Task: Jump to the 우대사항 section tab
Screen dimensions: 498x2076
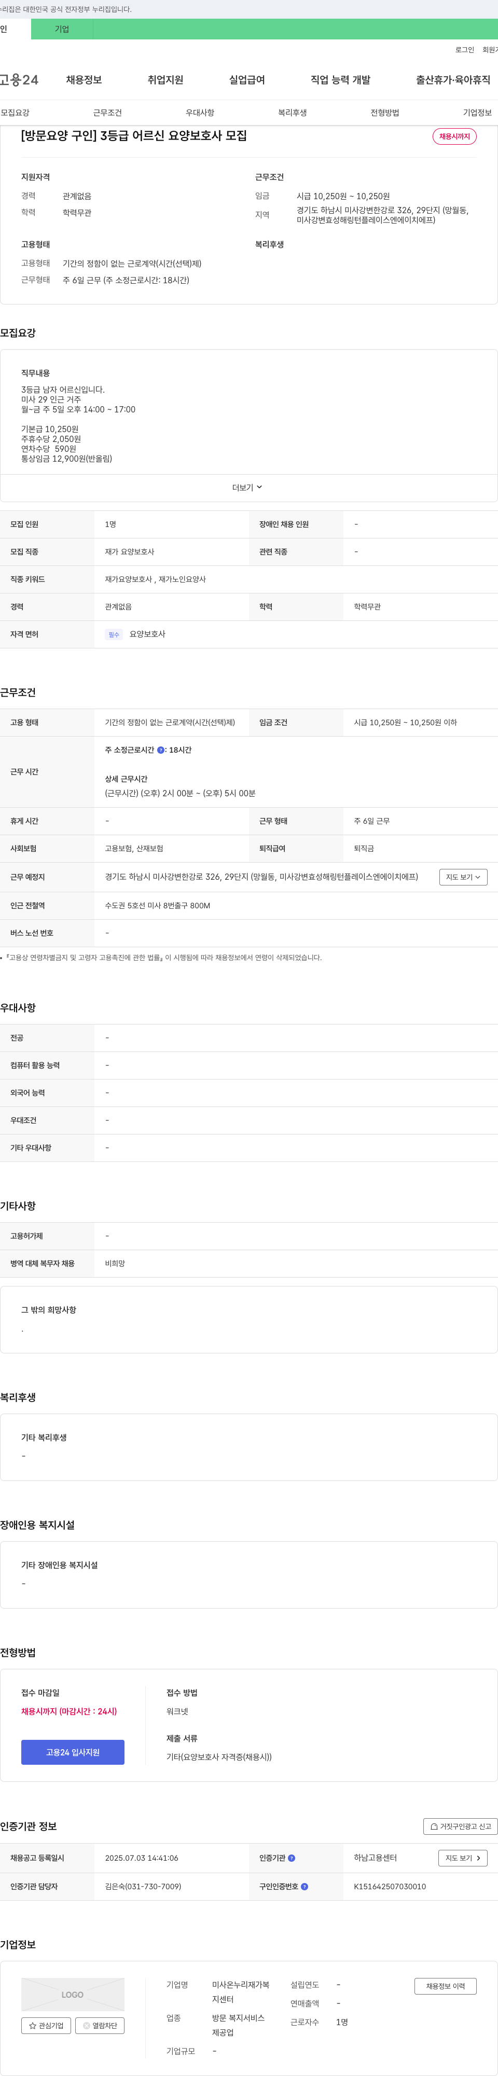Action: 200,113
